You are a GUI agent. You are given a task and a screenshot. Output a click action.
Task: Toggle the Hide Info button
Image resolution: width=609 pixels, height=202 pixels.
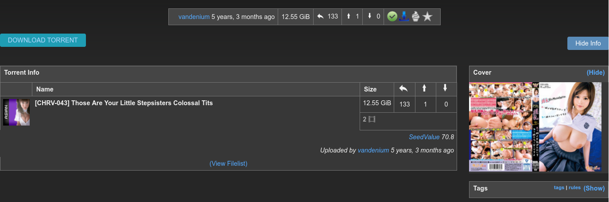[588, 43]
